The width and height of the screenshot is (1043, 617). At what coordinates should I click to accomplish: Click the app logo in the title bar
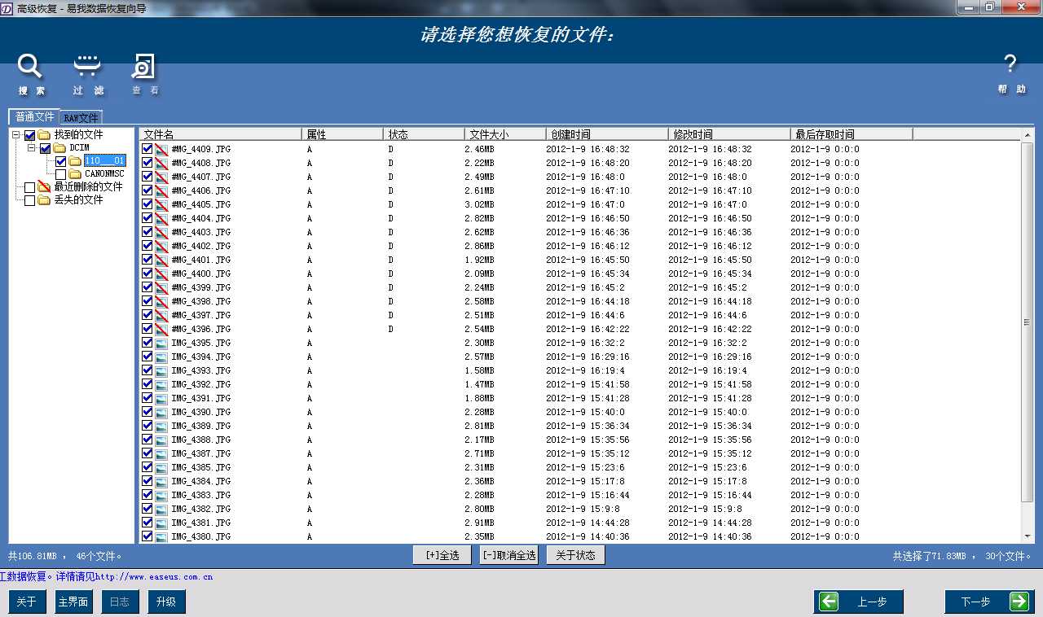[7, 7]
